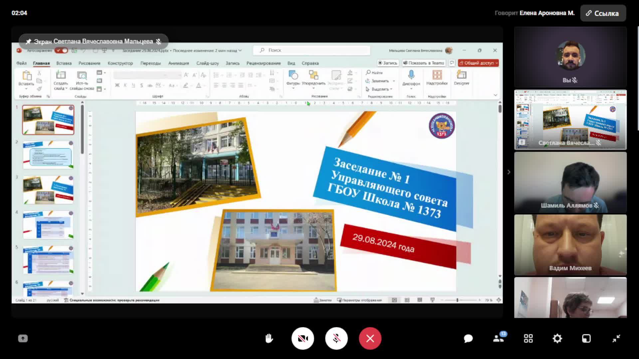Image resolution: width=639 pixels, height=359 pixels.
Task: Collapse the participants side panel
Action: tap(508, 172)
